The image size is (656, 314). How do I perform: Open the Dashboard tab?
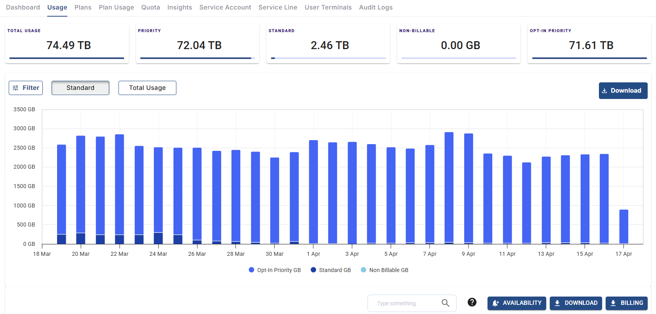[23, 7]
